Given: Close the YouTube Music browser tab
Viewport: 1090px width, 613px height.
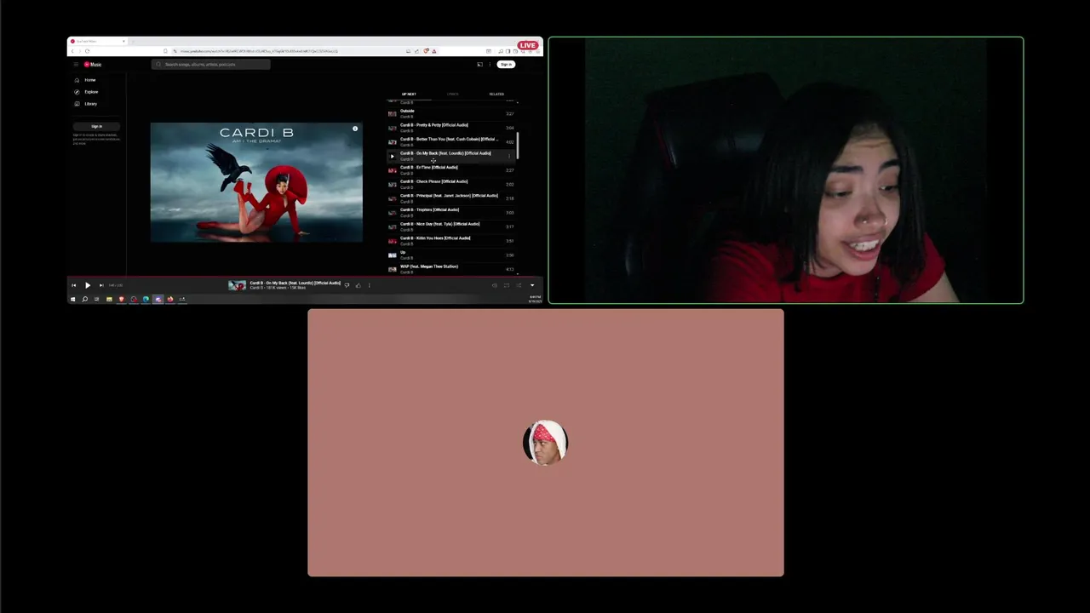Looking at the screenshot, I should click(123, 41).
